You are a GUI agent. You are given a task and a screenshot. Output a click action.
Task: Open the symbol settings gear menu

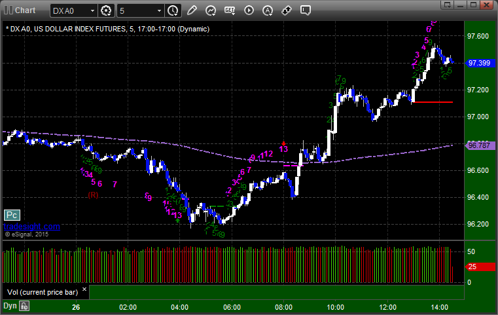[x=106, y=11]
